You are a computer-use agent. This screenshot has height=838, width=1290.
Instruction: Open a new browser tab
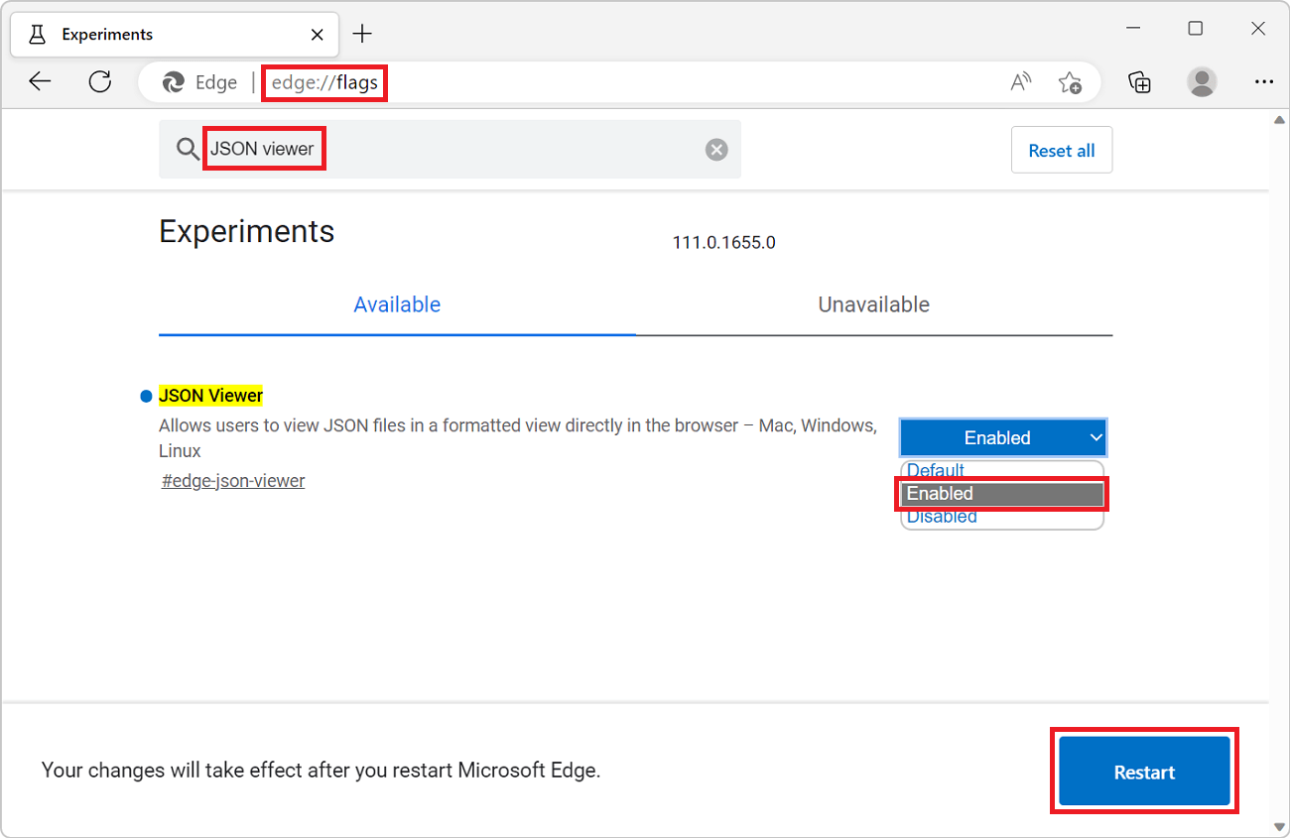click(362, 33)
